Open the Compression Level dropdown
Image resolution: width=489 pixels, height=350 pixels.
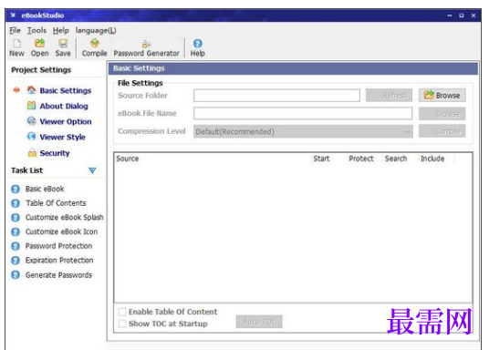303,131
